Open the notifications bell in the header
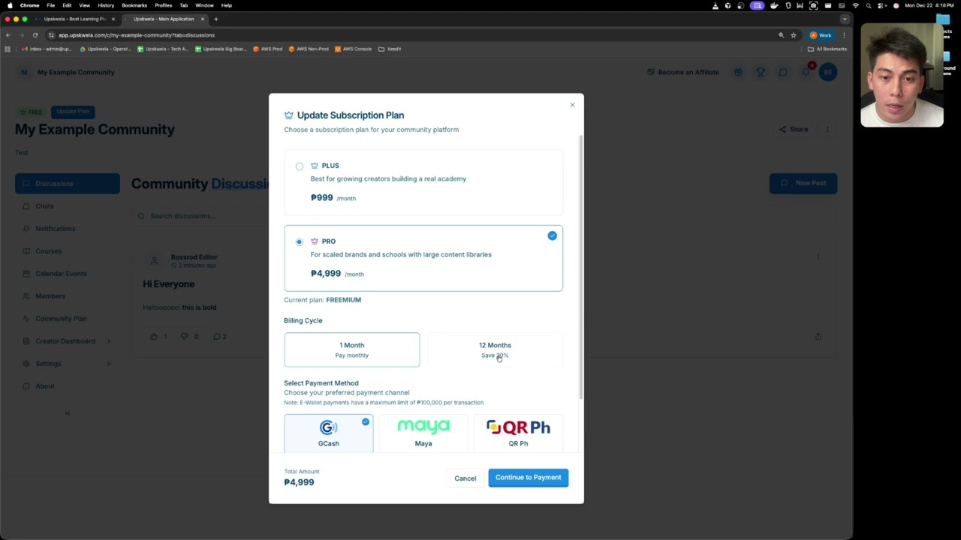 (x=806, y=71)
